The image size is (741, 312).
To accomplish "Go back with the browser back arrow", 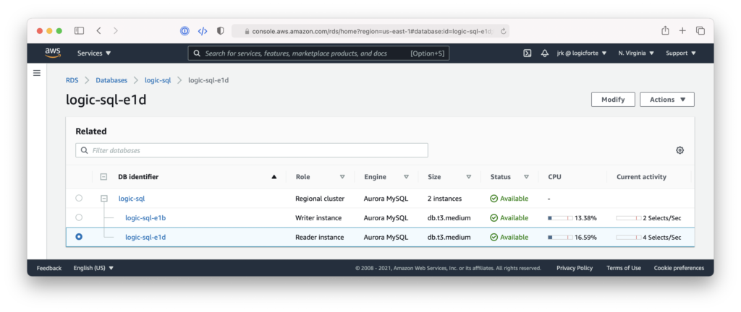I will pyautogui.click(x=98, y=30).
